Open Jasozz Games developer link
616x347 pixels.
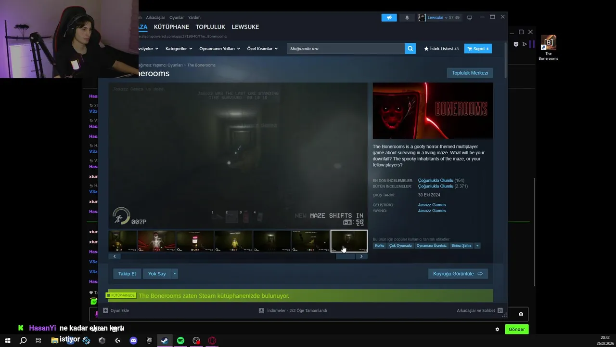[x=432, y=205]
